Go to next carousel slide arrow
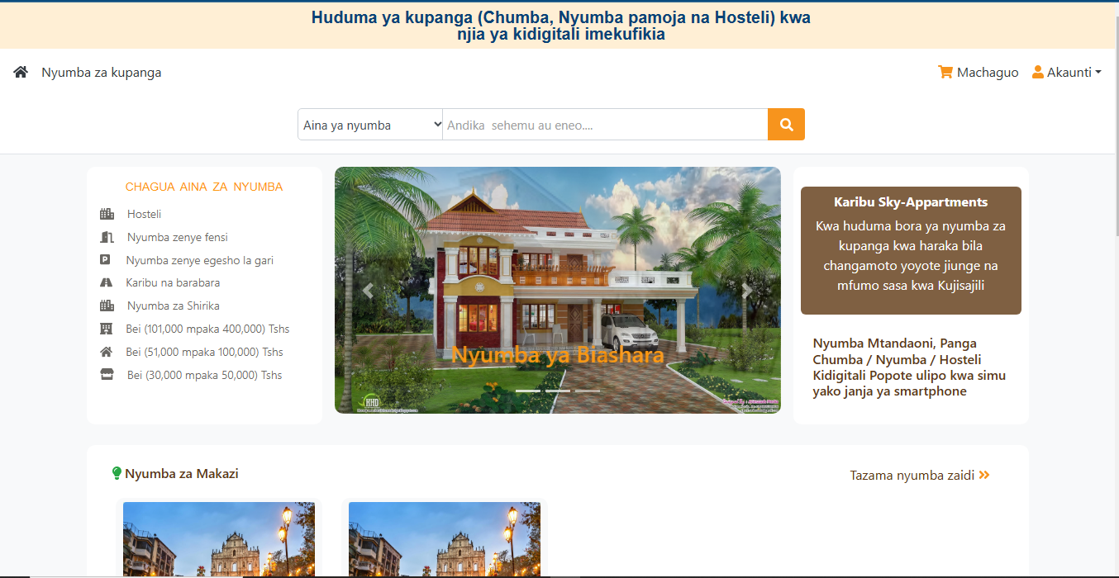The width and height of the screenshot is (1119, 578). (x=746, y=290)
